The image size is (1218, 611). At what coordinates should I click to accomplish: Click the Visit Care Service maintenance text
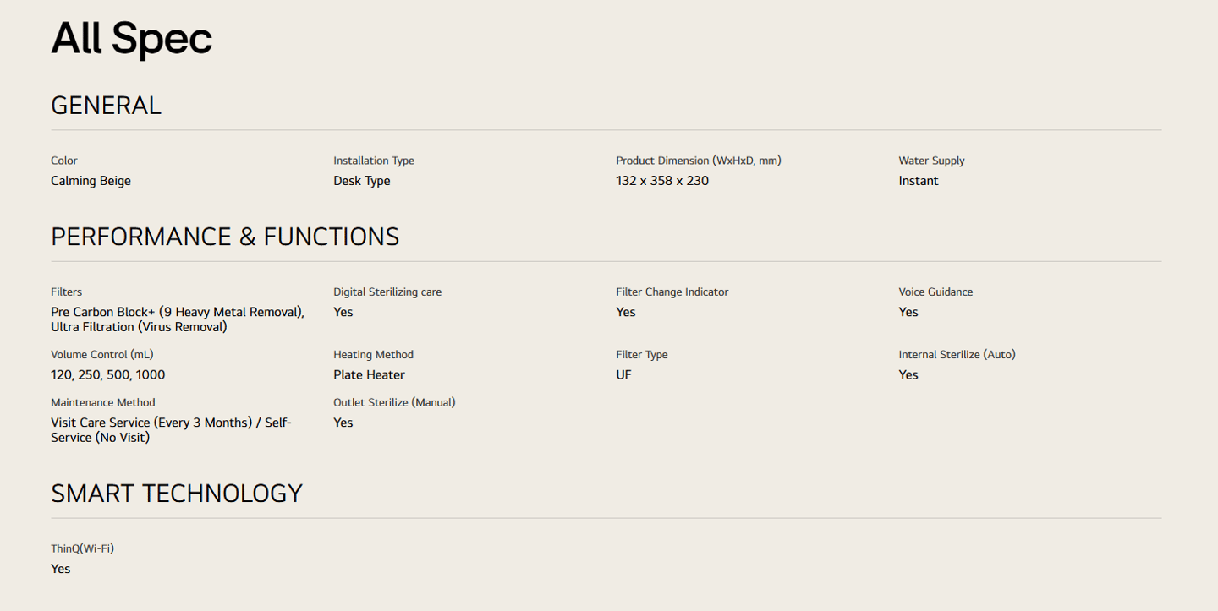pyautogui.click(x=170, y=430)
